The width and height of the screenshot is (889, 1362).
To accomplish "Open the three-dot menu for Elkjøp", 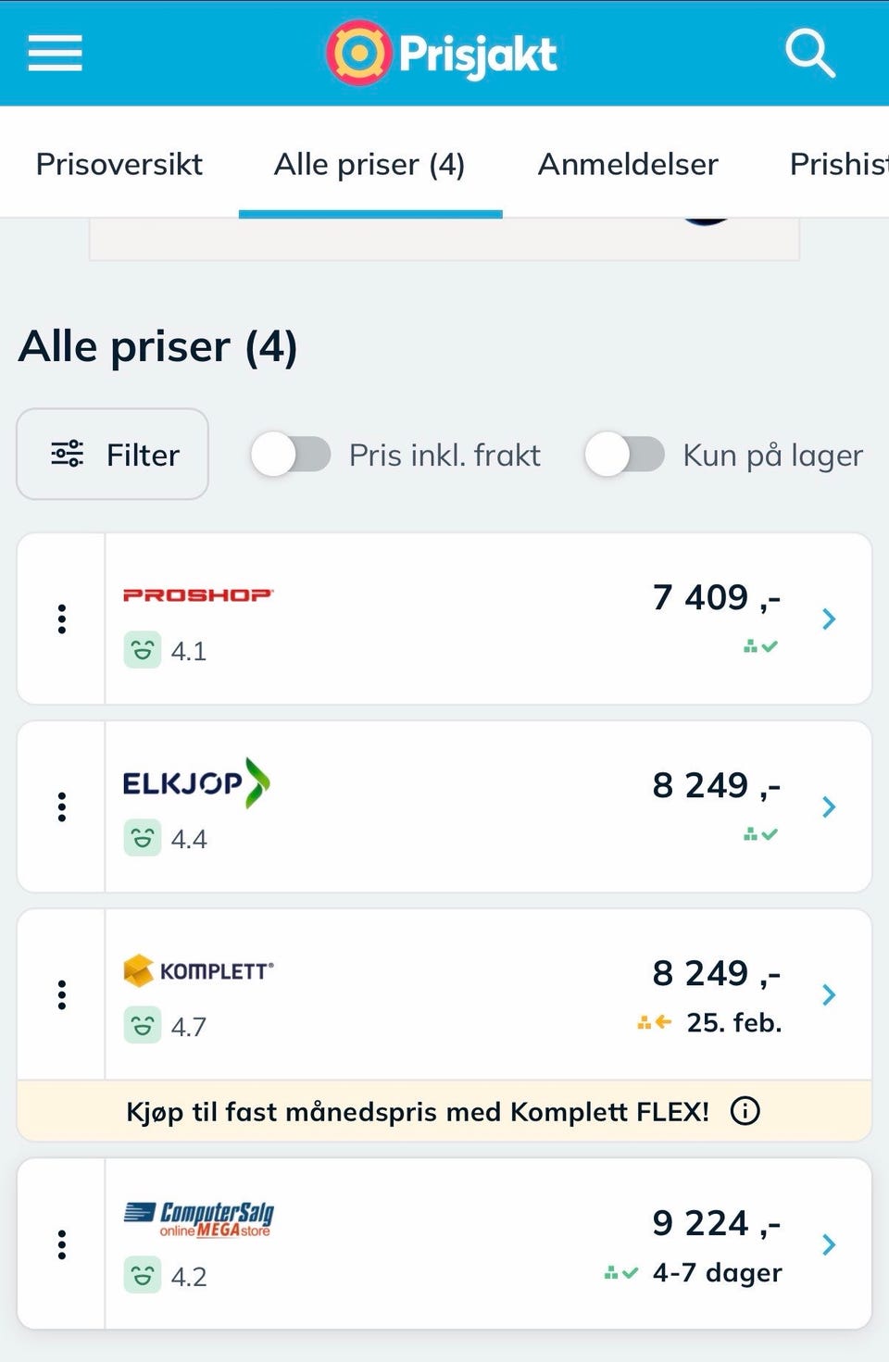I will tap(62, 806).
